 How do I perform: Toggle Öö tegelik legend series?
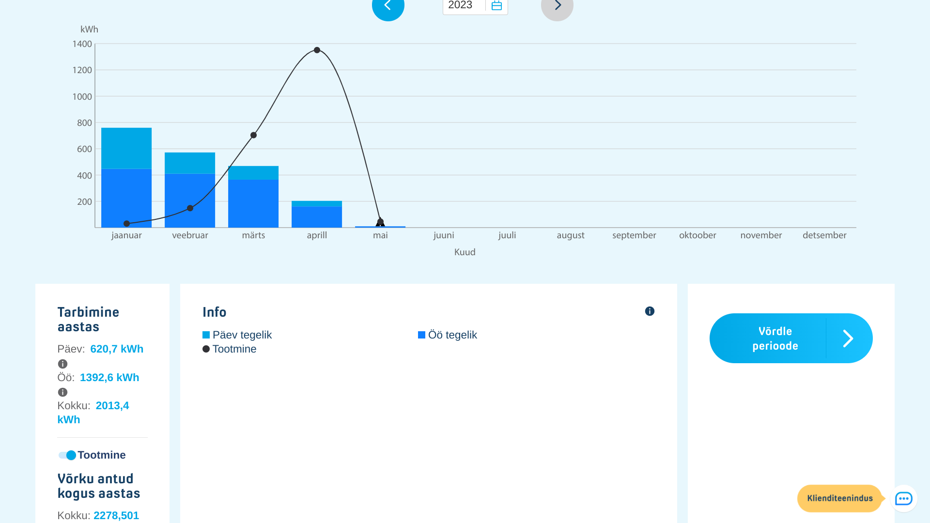click(448, 335)
